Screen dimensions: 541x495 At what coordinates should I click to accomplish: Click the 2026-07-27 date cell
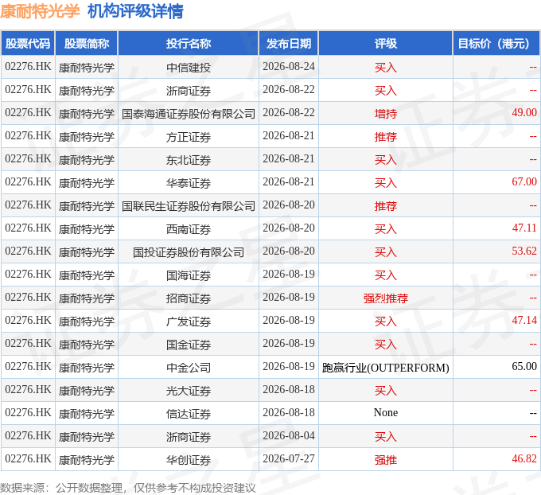[289, 458]
